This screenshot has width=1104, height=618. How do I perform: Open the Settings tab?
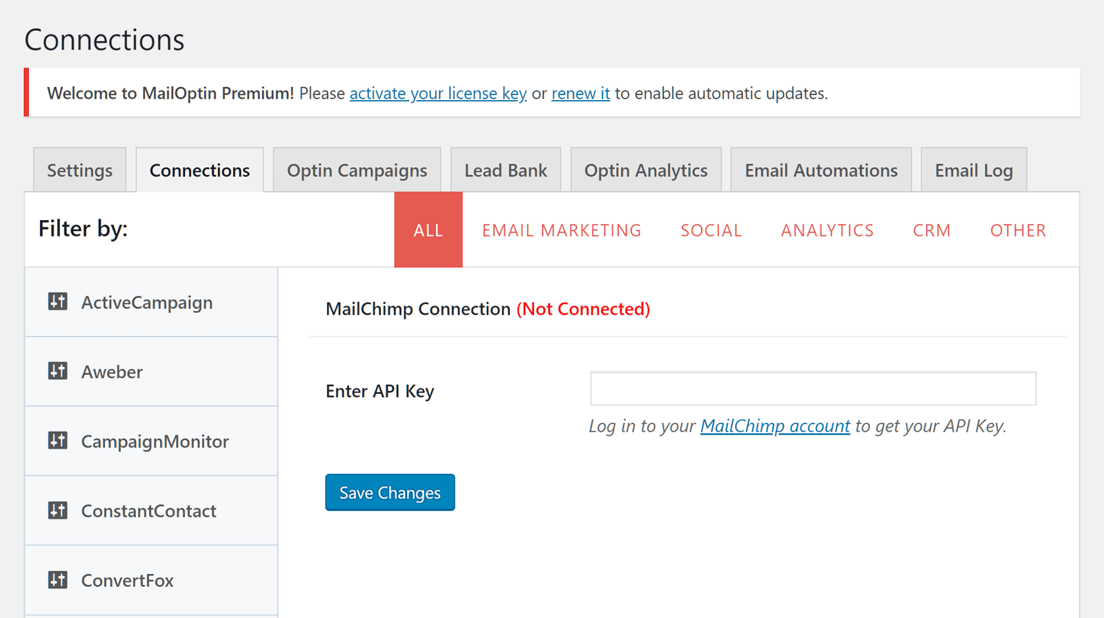(79, 170)
